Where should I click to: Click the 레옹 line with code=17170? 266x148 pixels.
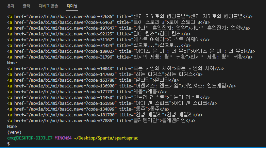pyautogui.click(x=87, y=92)
